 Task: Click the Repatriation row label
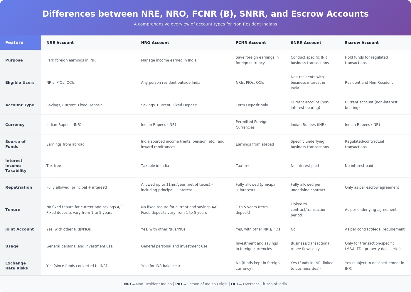click(19, 187)
